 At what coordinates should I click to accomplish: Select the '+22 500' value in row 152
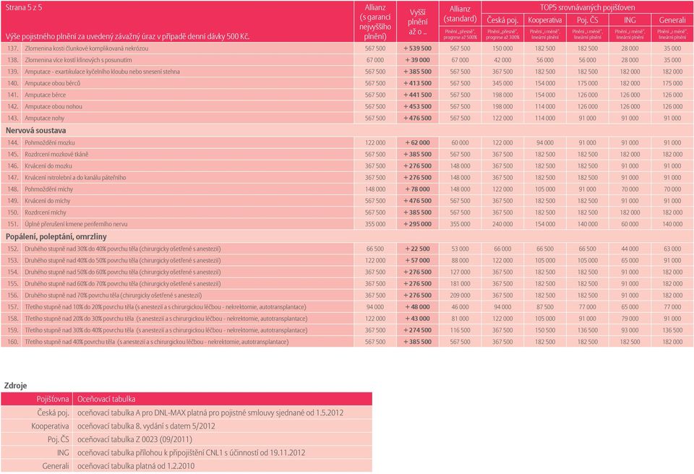pos(417,249)
